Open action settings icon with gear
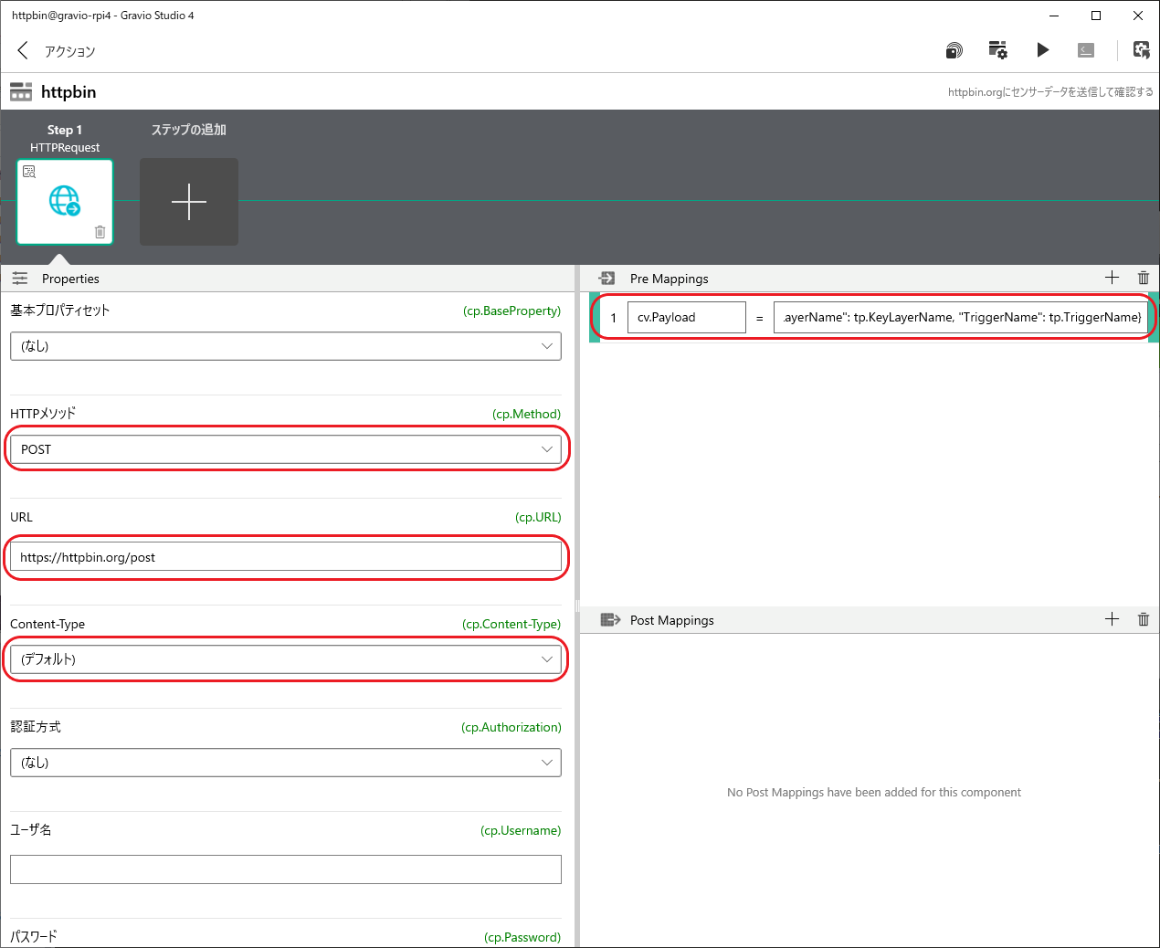The width and height of the screenshot is (1160, 948). (997, 50)
